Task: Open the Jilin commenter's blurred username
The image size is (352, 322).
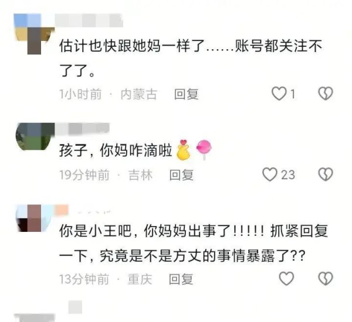Action: (82, 129)
